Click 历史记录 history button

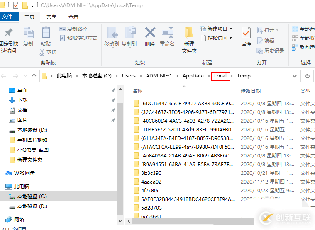271,51
